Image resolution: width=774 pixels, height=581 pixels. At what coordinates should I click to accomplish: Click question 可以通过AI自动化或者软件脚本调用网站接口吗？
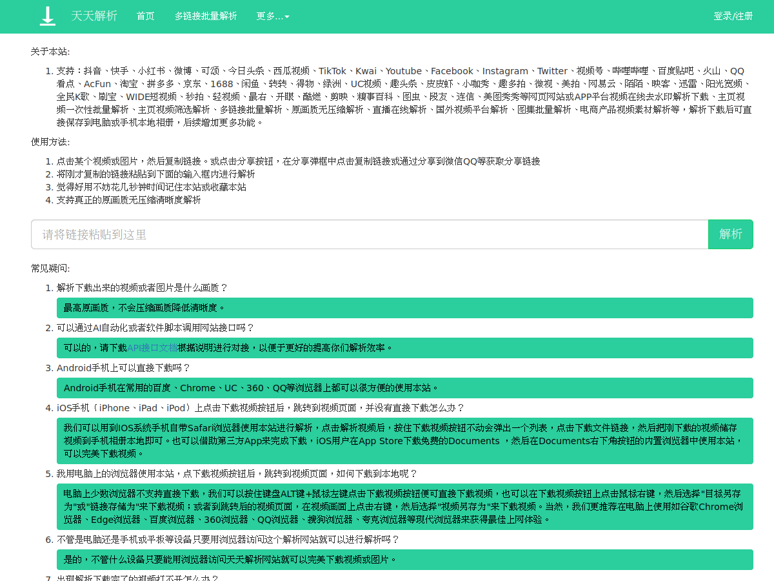point(156,328)
